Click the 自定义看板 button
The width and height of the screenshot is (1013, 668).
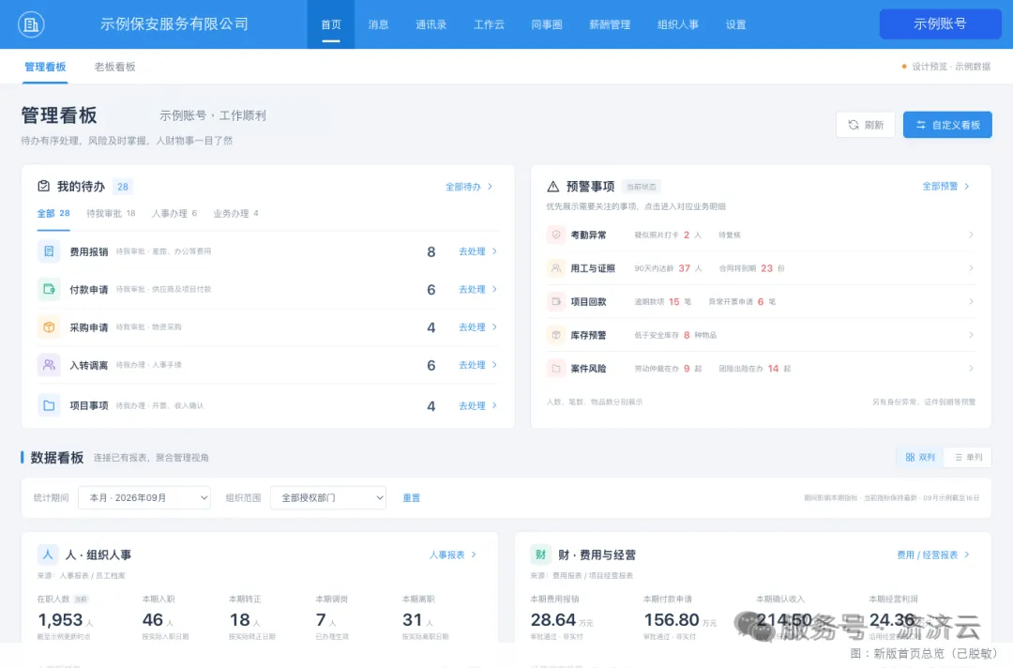[x=947, y=125]
